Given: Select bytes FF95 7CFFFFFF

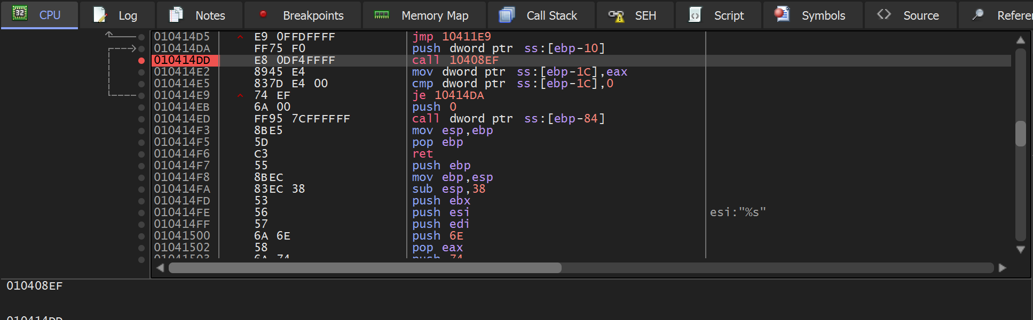Looking at the screenshot, I should (x=302, y=119).
